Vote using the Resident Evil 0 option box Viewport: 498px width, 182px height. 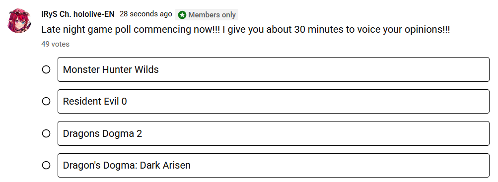point(274,102)
